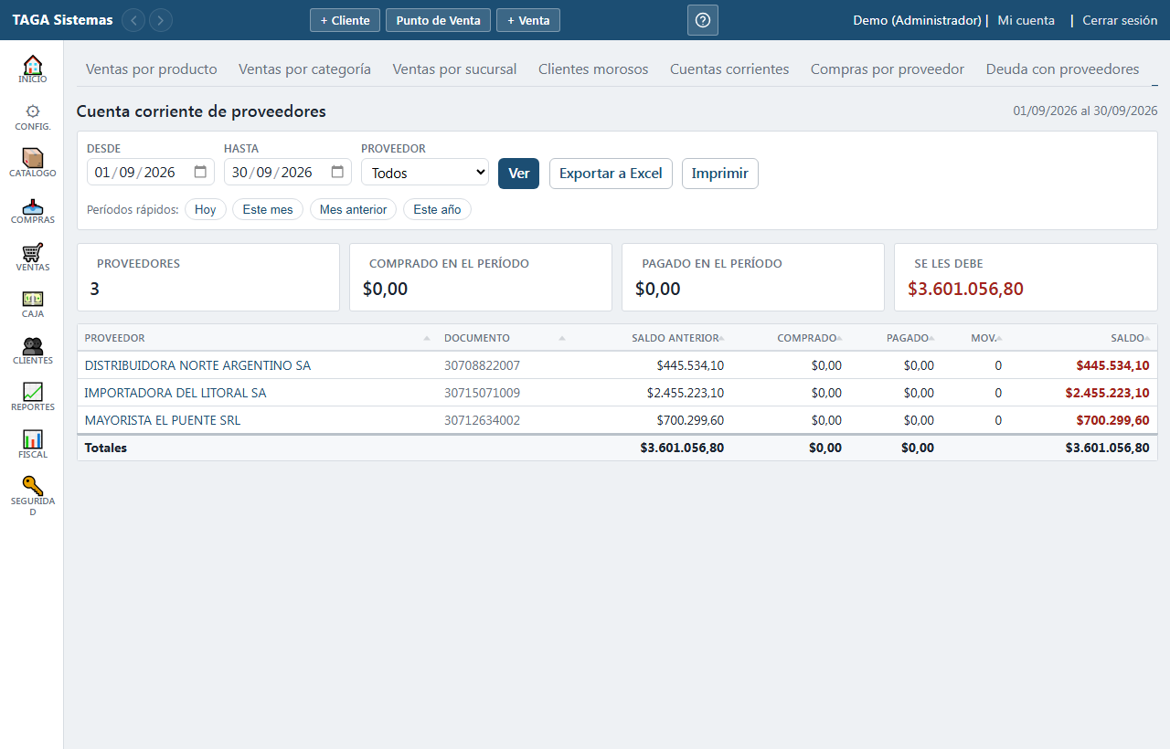Switch to Clientes morosos tab
The height and width of the screenshot is (749, 1170).
[x=593, y=69]
